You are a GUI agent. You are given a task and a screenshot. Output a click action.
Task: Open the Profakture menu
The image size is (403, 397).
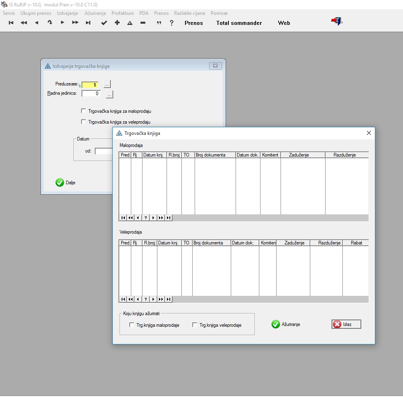click(x=122, y=13)
